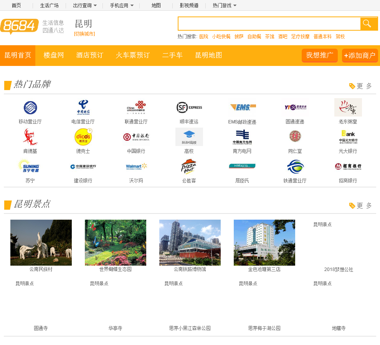This screenshot has height=345, width=380.
Task: Select the China Unicom 联通营业厅 logo
Action: click(136, 107)
